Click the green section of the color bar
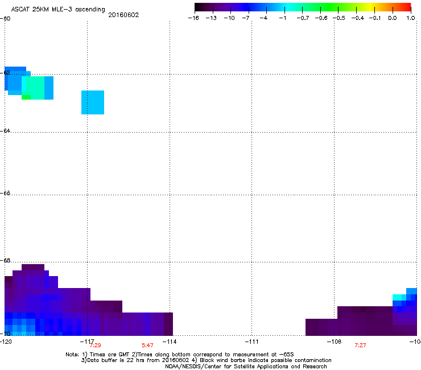Image resolution: width=421 pixels, height=370 pixels. [x=330, y=7]
